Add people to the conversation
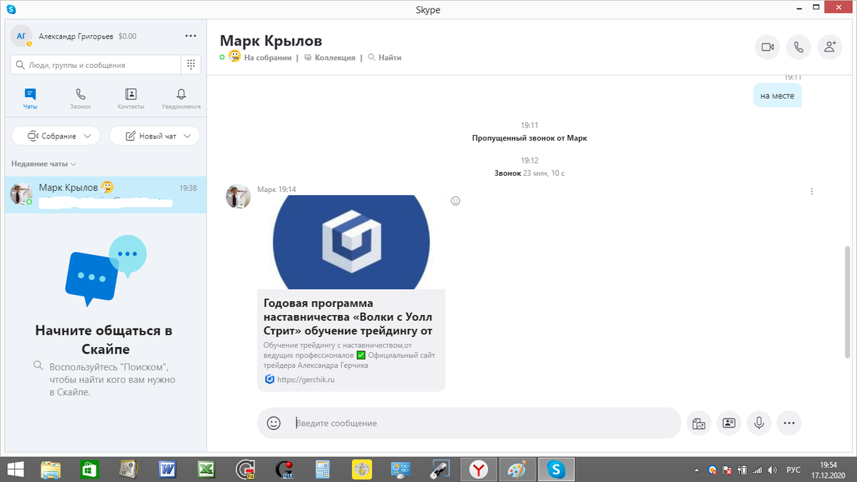857x482 pixels. [x=830, y=47]
